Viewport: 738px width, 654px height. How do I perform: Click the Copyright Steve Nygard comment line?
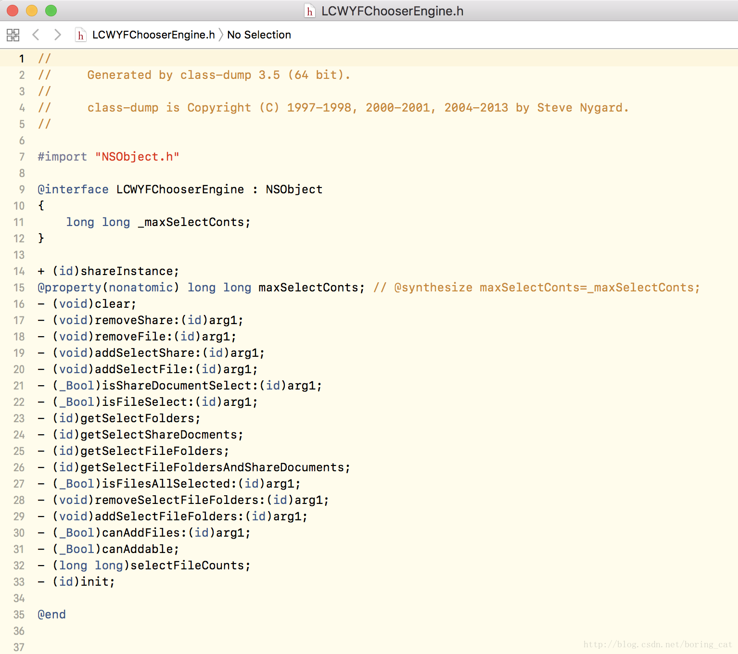click(358, 108)
